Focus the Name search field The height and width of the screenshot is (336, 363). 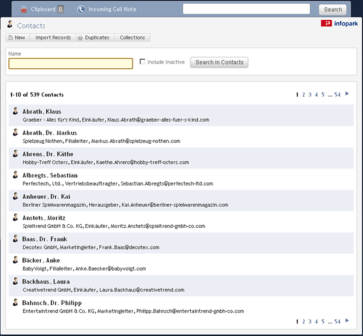tap(71, 63)
